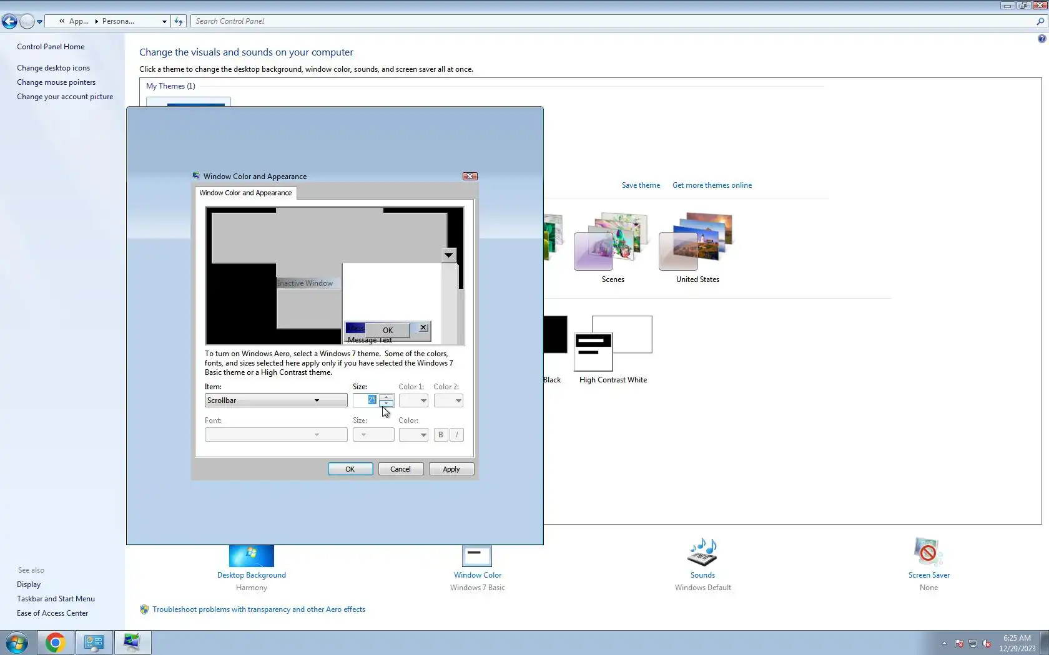Open the font Size dropdown

(x=373, y=435)
